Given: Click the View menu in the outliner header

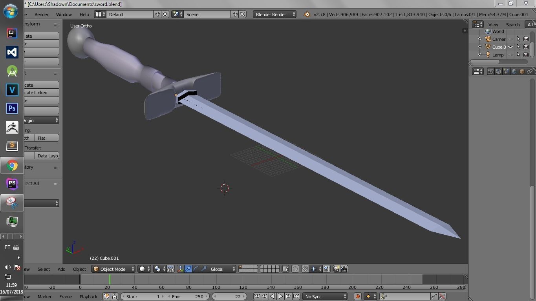Looking at the screenshot, I should click(x=493, y=24).
